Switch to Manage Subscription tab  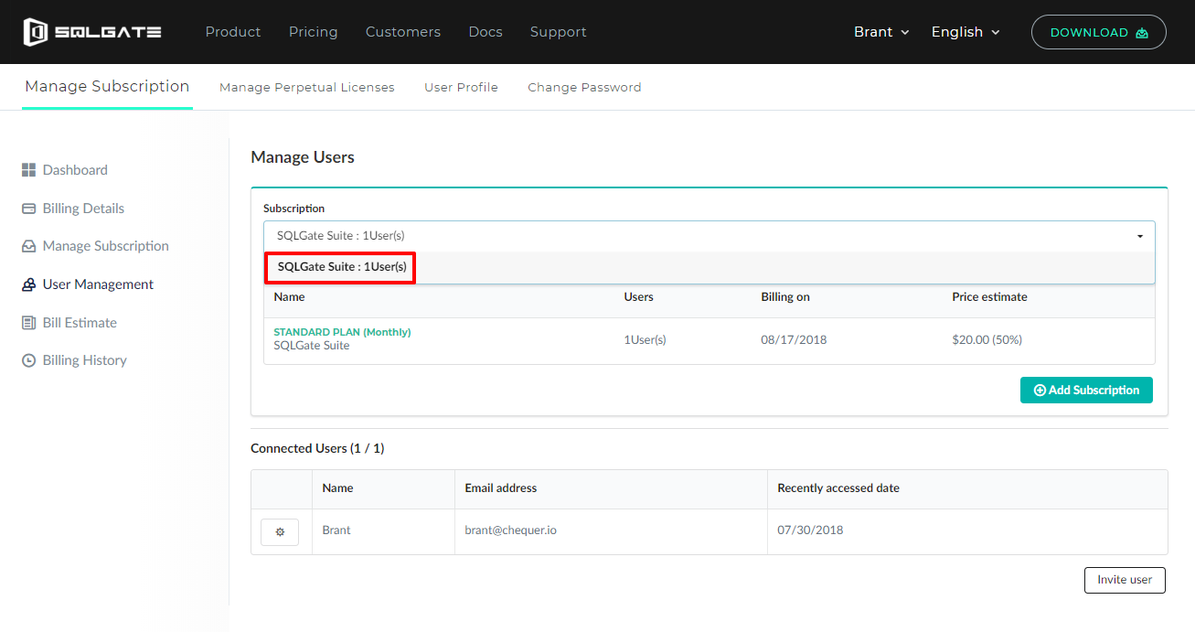pyautogui.click(x=107, y=87)
